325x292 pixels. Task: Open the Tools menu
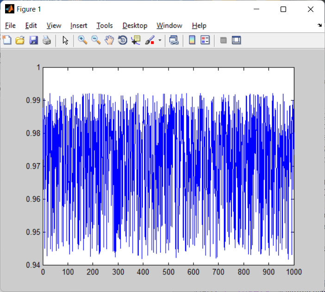(105, 26)
